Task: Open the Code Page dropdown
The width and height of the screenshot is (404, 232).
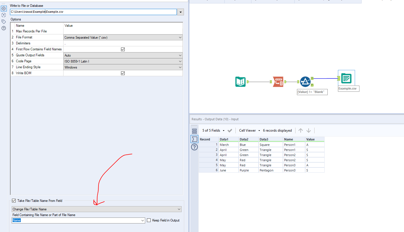Action: [x=180, y=61]
